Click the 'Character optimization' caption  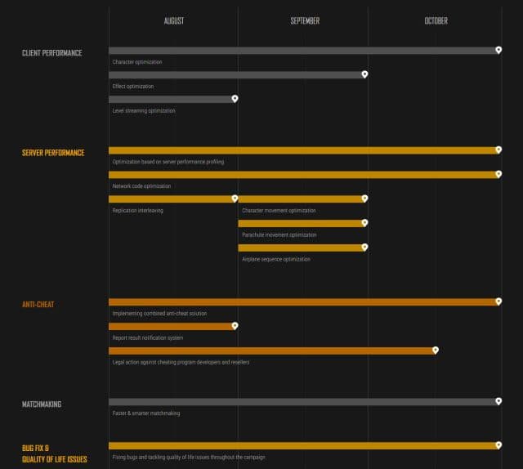pos(137,62)
